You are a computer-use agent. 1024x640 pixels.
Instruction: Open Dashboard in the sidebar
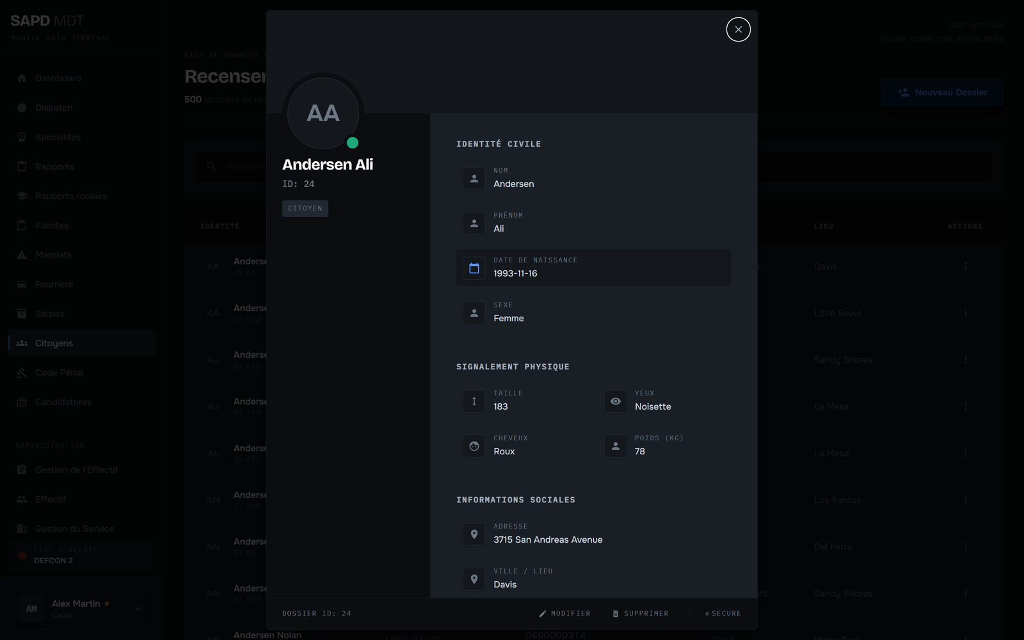[x=82, y=78]
